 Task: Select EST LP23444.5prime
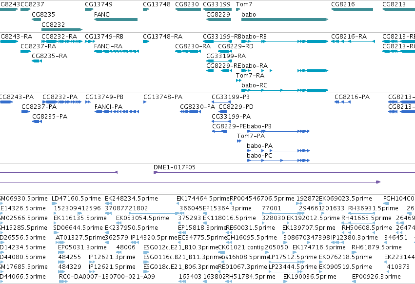(x=293, y=267)
